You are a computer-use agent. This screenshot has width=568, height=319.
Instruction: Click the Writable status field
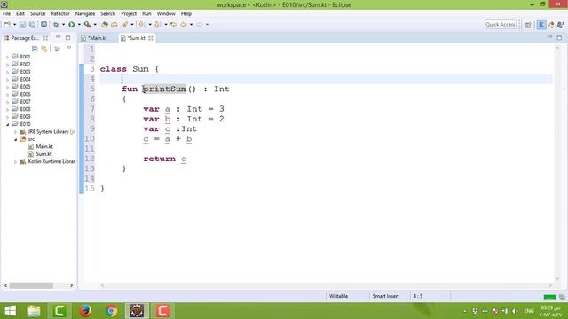pos(338,296)
